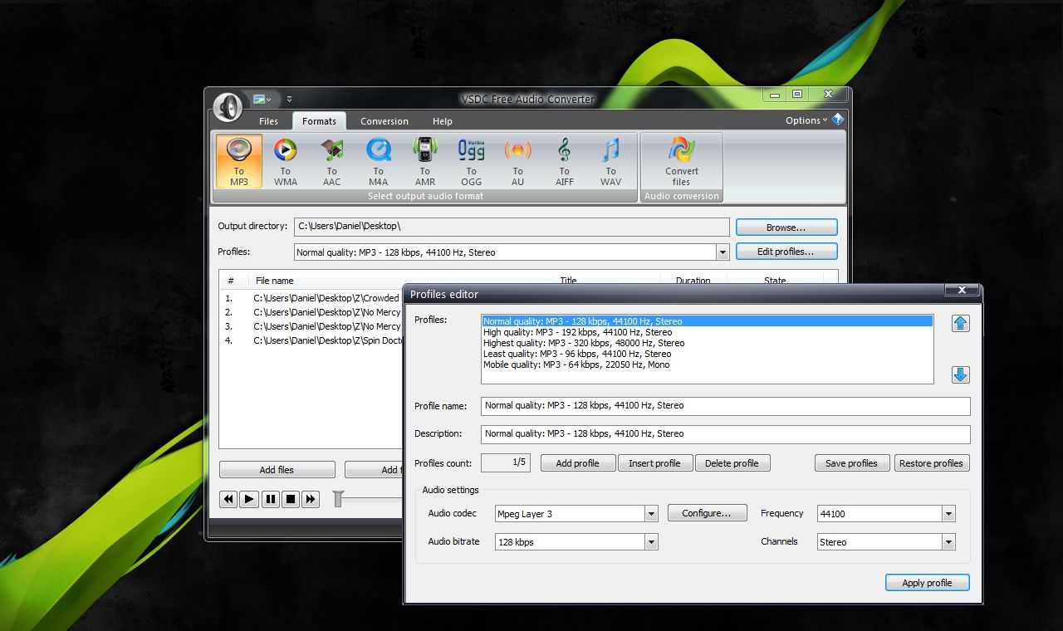Click the play playback button
Image resolution: width=1063 pixels, height=631 pixels.
click(249, 499)
